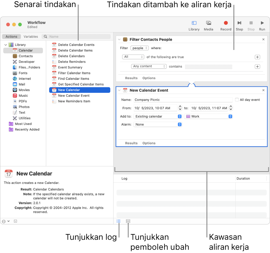This screenshot has height=253, width=270.
Task: Click the greyed-out Stop button
Action: [x=251, y=25]
